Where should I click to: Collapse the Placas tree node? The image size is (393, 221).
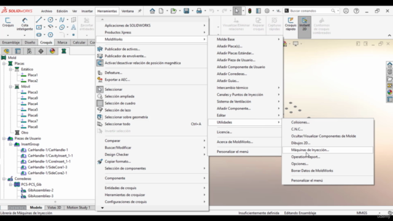click(4, 64)
